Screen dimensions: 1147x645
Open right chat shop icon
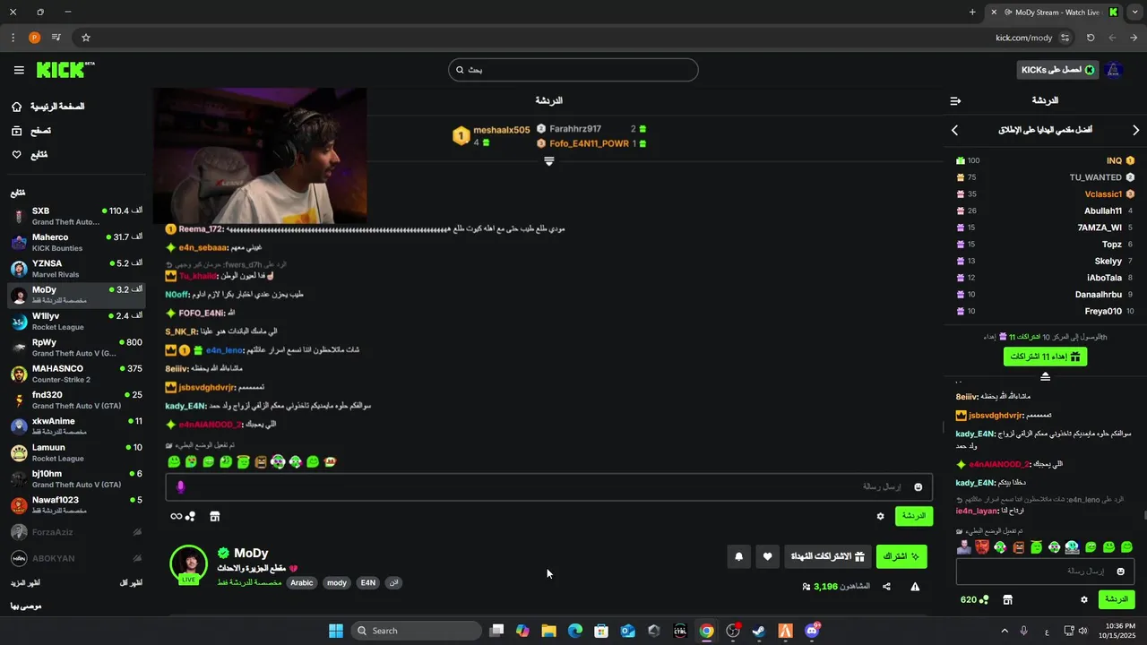click(x=1007, y=599)
